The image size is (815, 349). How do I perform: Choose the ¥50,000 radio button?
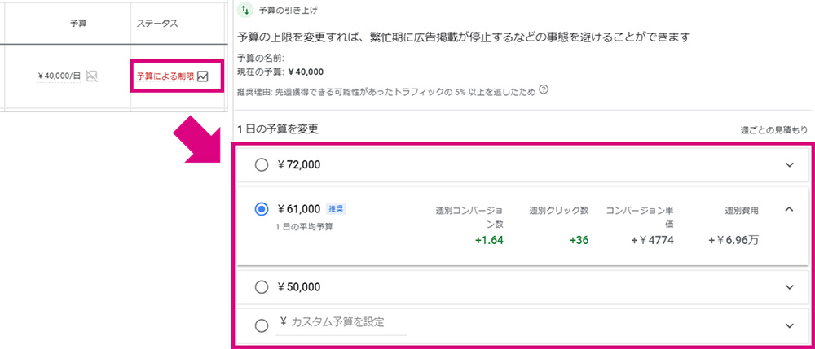click(x=262, y=287)
